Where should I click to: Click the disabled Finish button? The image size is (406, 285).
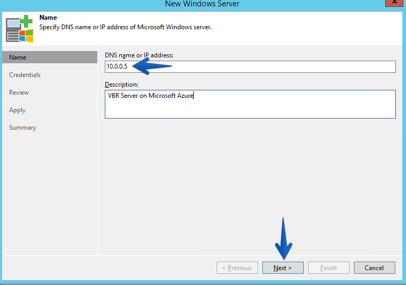[329, 267]
